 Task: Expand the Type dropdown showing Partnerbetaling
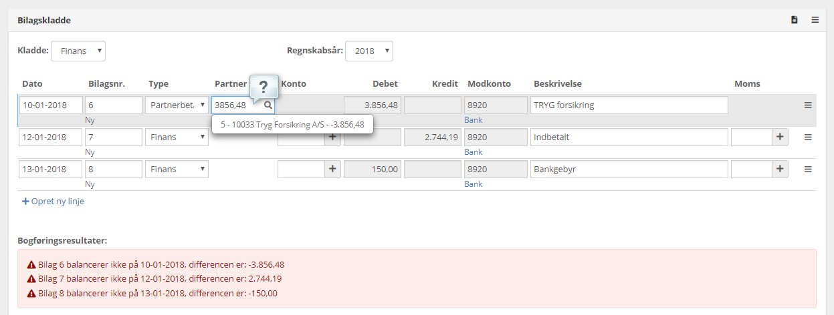(177, 105)
